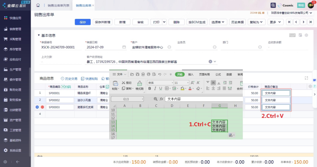Click the Cut scissors icon

pos(124,83)
